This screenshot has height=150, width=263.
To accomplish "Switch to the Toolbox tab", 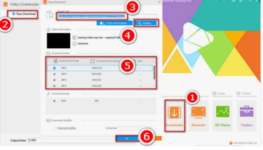I will tap(244, 93).
